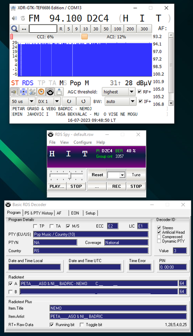Switch to the AF tab
The image size is (193, 336).
[x=61, y=213]
